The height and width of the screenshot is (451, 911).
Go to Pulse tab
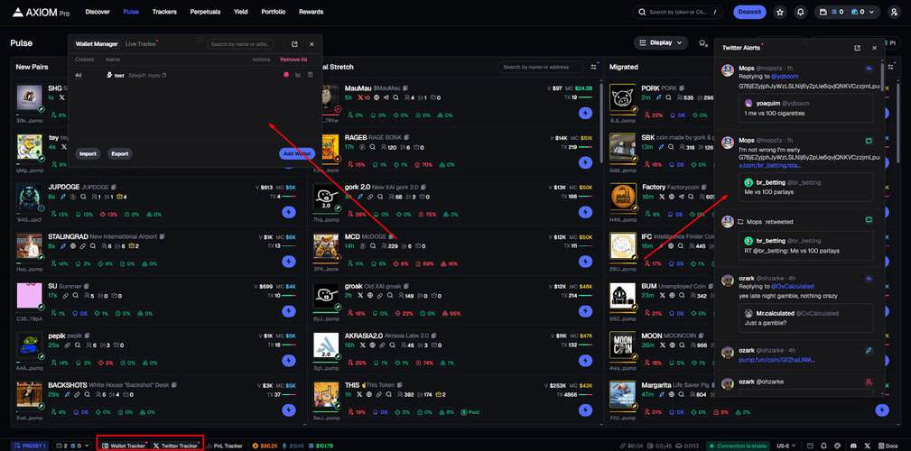click(x=131, y=12)
